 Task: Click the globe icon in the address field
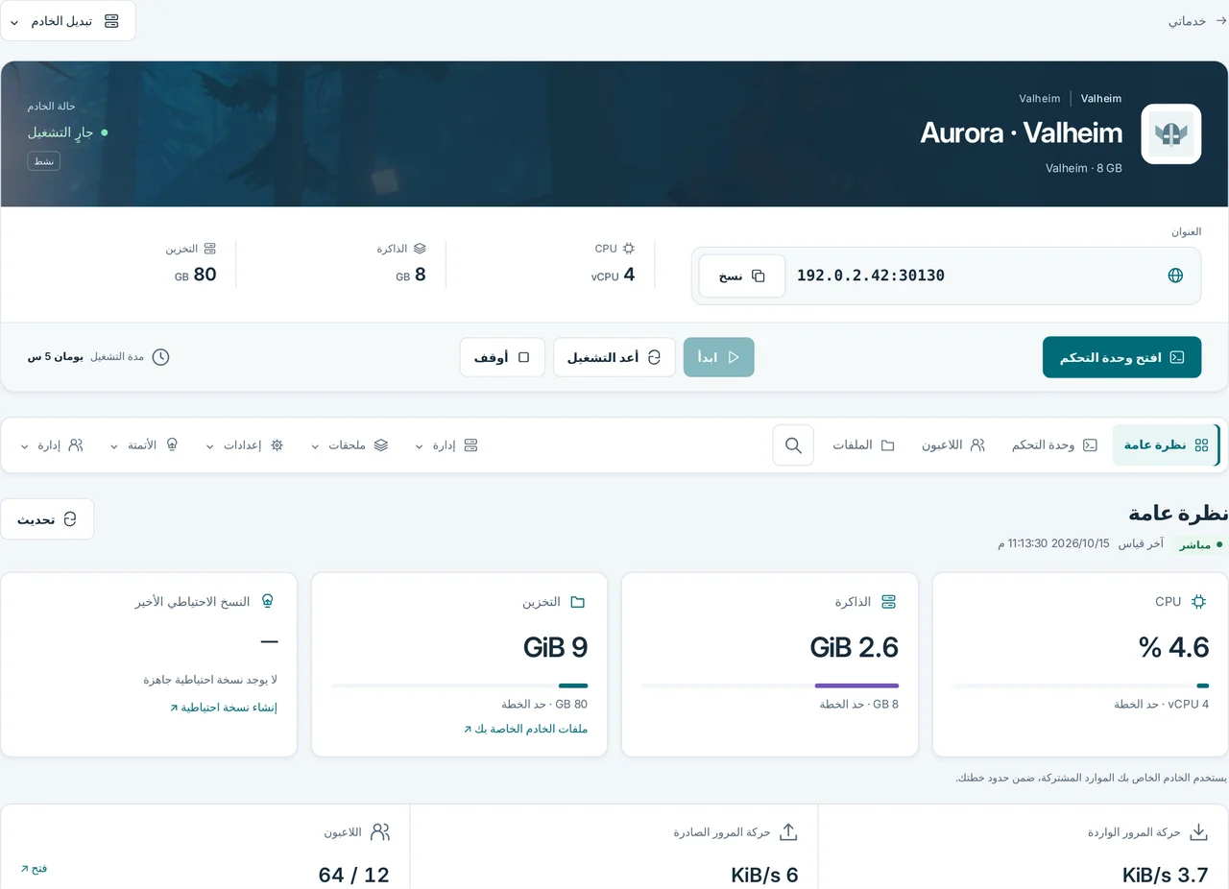[1175, 276]
